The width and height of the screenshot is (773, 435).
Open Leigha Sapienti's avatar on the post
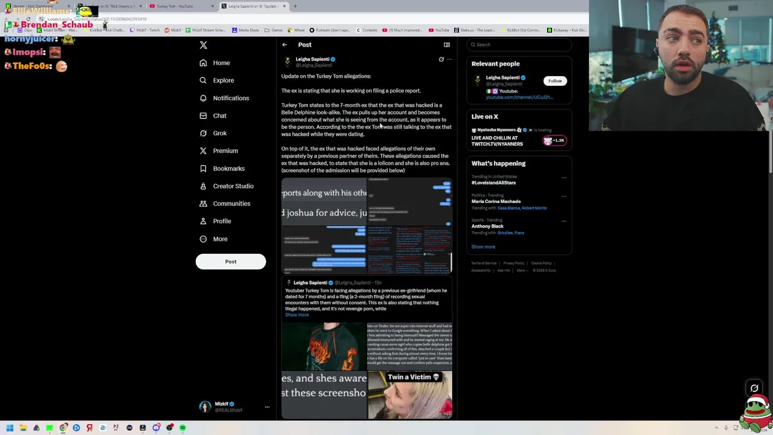(x=287, y=62)
